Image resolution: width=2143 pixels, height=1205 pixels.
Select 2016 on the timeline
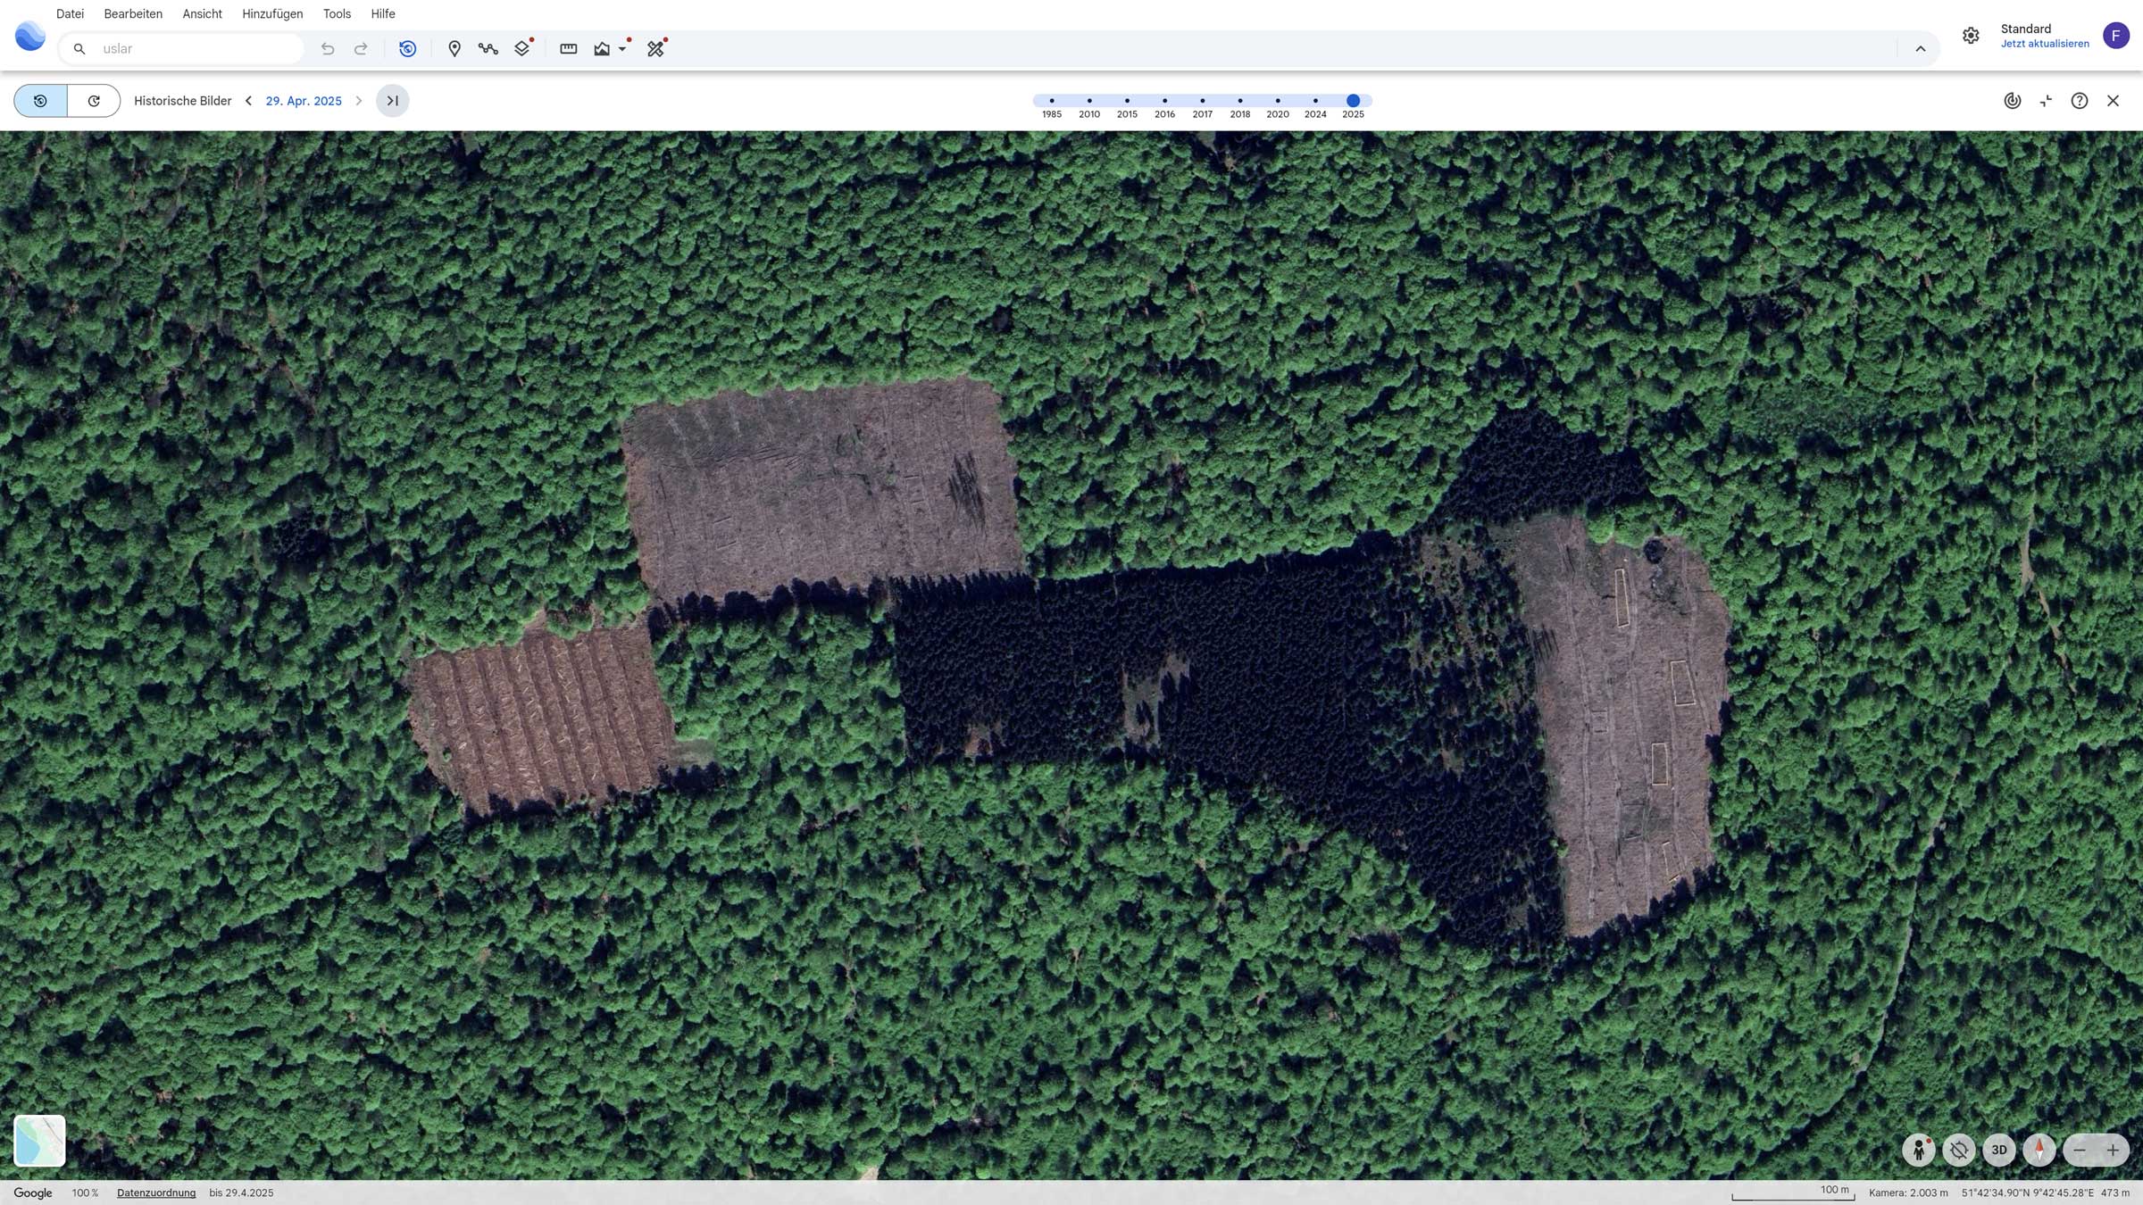coord(1164,101)
